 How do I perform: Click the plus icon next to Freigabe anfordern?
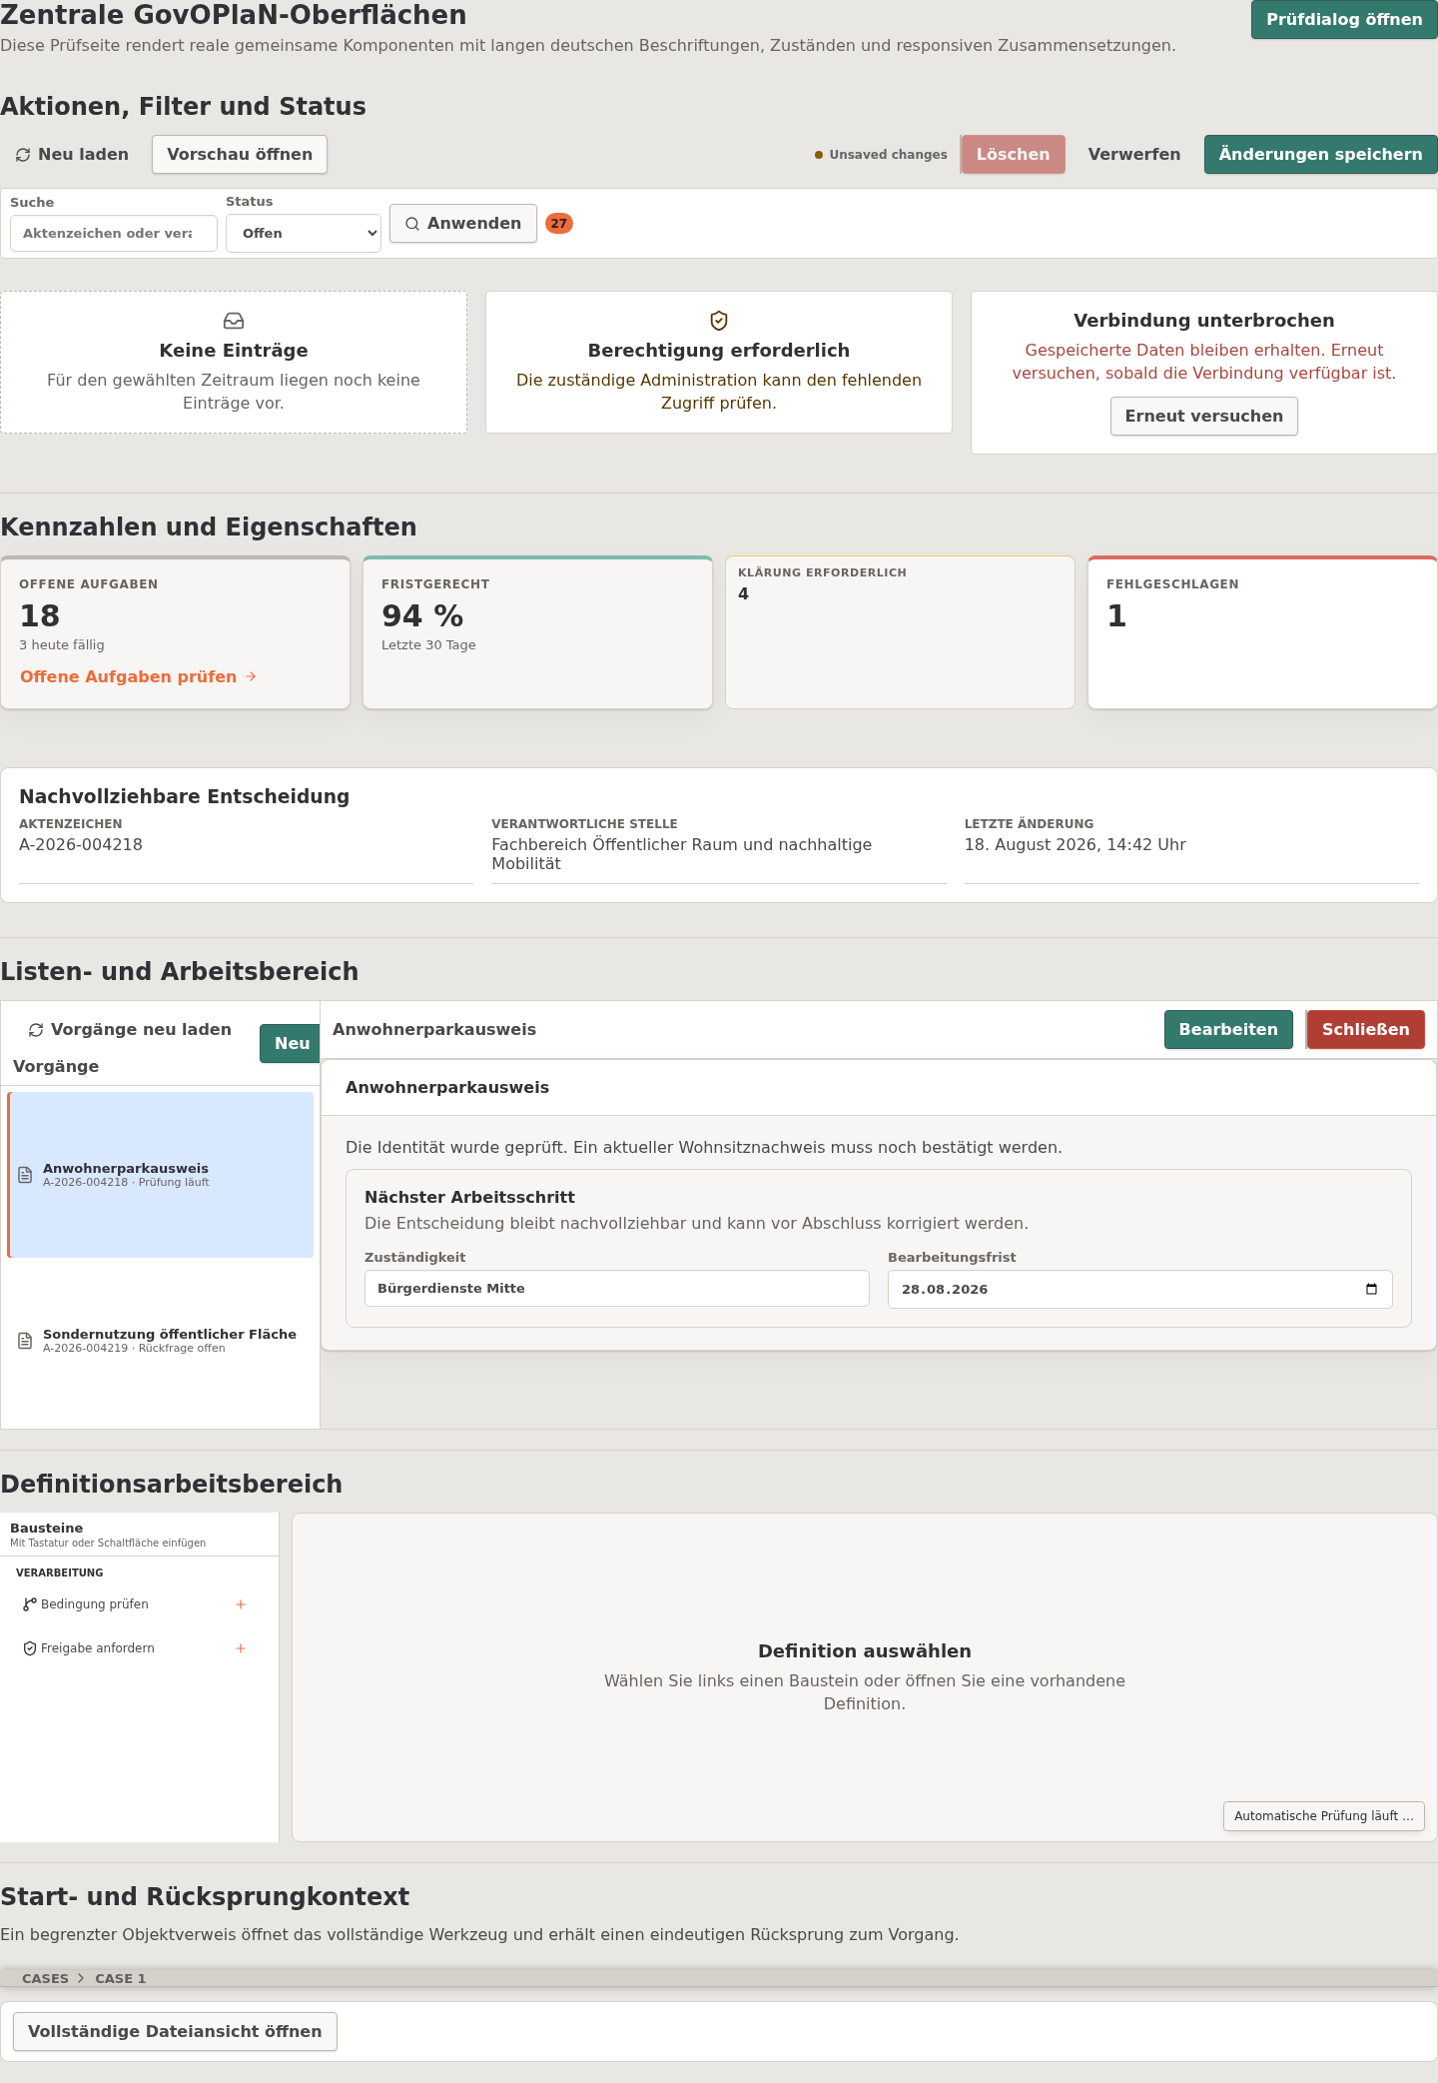(x=241, y=1648)
